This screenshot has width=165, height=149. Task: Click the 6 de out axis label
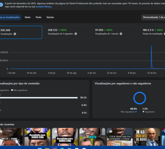point(92,73)
